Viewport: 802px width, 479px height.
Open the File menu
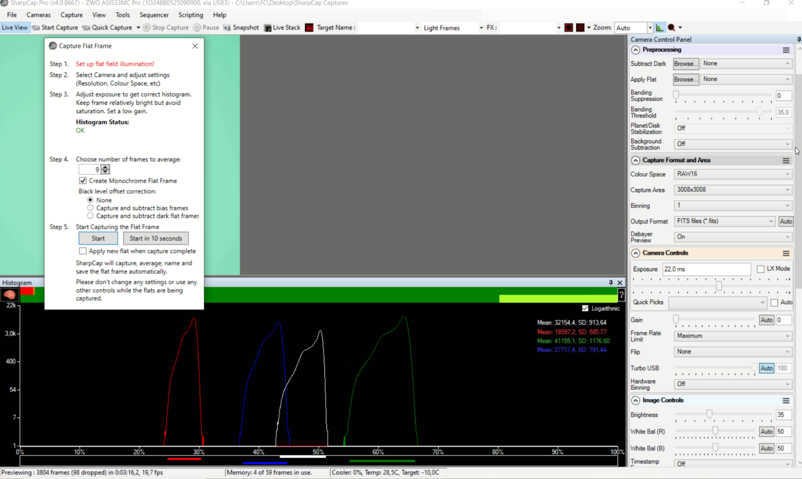12,15
